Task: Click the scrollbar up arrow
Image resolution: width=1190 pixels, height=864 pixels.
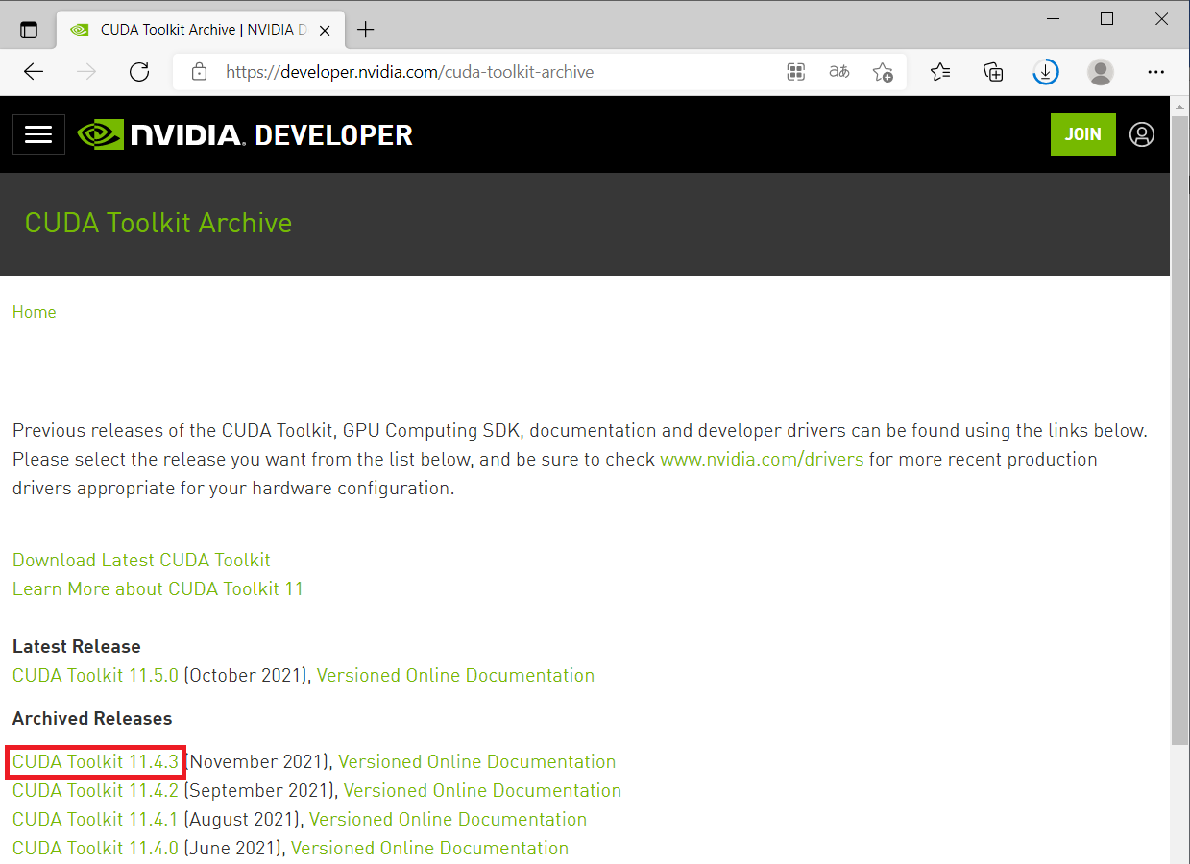Action: tap(1180, 105)
